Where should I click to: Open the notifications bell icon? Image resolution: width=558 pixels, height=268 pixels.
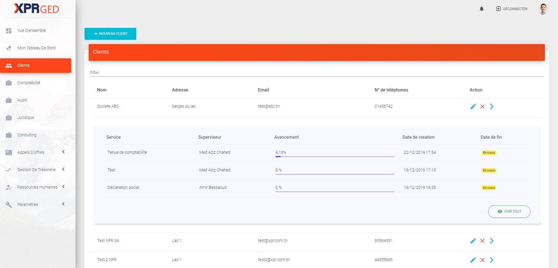[x=482, y=9]
